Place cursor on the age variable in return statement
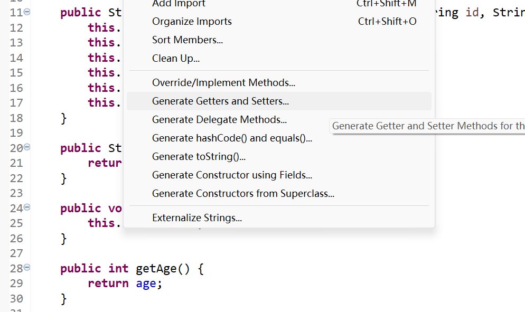The image size is (525, 312). coord(145,283)
